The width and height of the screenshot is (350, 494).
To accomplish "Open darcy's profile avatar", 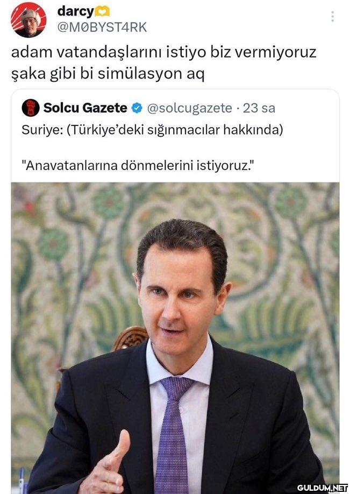I will click(28, 20).
